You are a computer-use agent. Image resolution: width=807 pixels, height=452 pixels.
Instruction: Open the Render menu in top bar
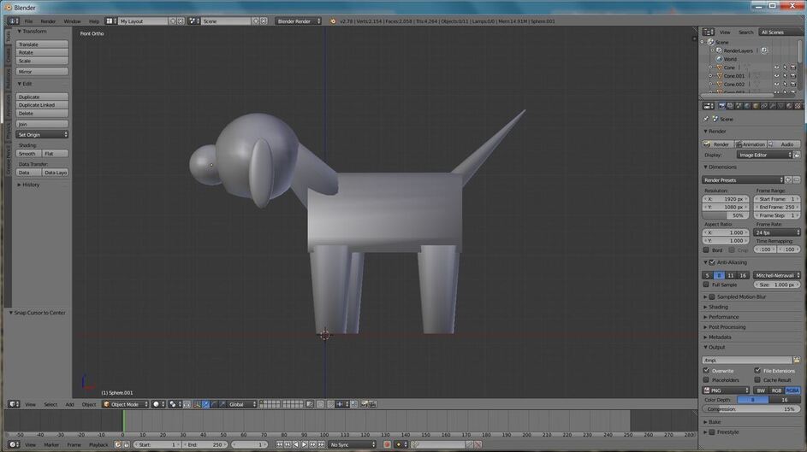coord(48,21)
